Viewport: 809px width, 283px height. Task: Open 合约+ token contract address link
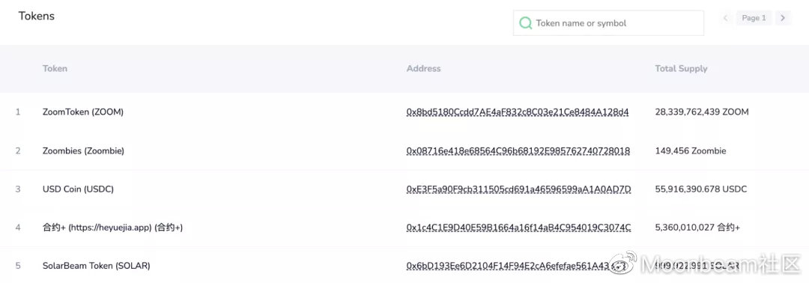[518, 228]
